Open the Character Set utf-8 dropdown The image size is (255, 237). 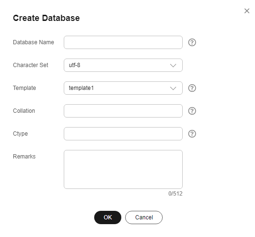point(123,65)
